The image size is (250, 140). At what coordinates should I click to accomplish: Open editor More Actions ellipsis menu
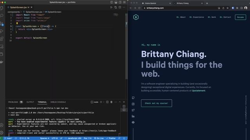coord(124,7)
